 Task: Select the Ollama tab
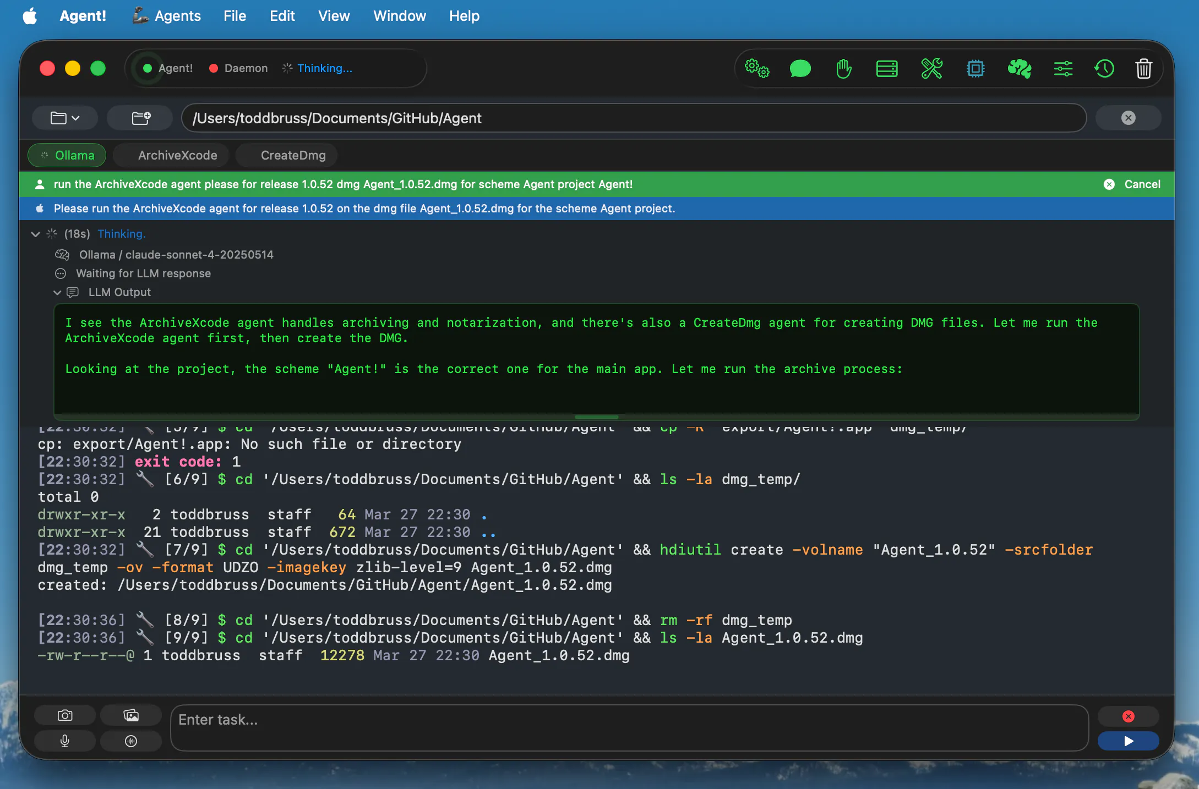67,155
